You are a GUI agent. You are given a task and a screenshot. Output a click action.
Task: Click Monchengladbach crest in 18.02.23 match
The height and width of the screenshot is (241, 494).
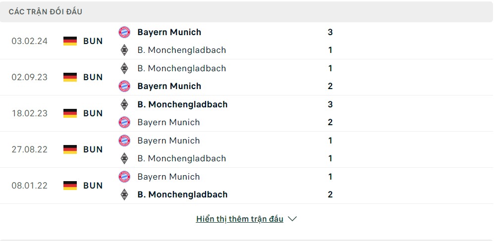point(124,104)
